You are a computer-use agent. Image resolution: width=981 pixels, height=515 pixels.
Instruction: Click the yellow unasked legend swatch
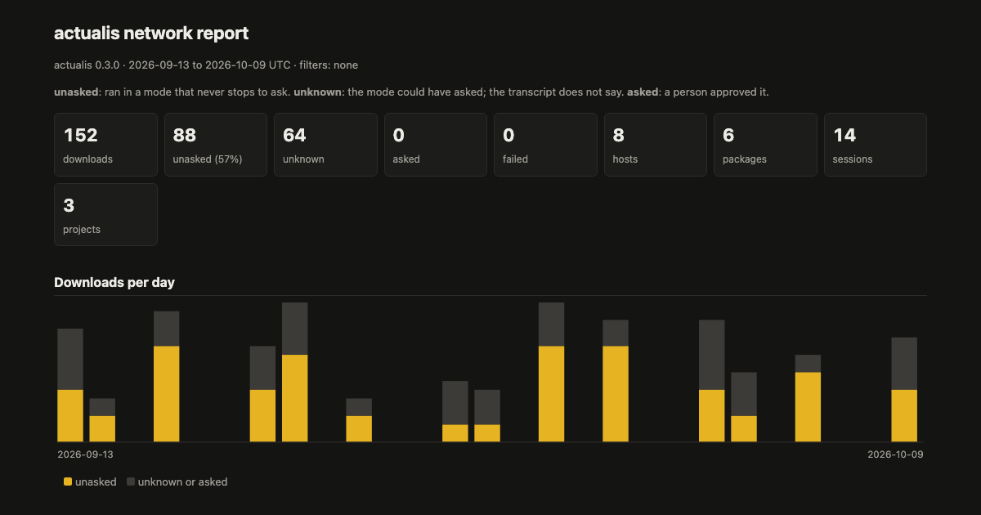[68, 482]
